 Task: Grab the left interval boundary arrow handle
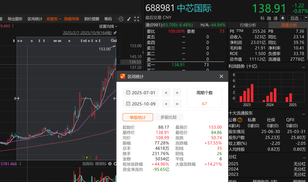(x=17, y=98)
